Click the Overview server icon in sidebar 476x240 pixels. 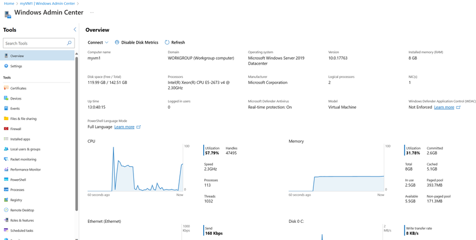[6, 55]
